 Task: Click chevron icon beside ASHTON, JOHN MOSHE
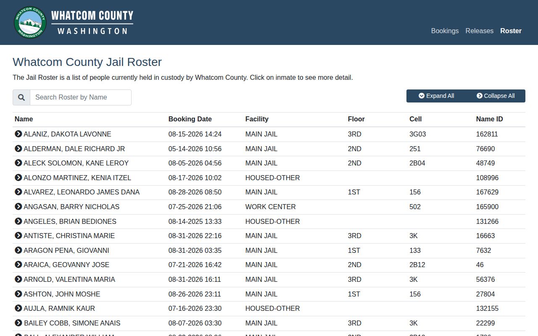pos(18,294)
